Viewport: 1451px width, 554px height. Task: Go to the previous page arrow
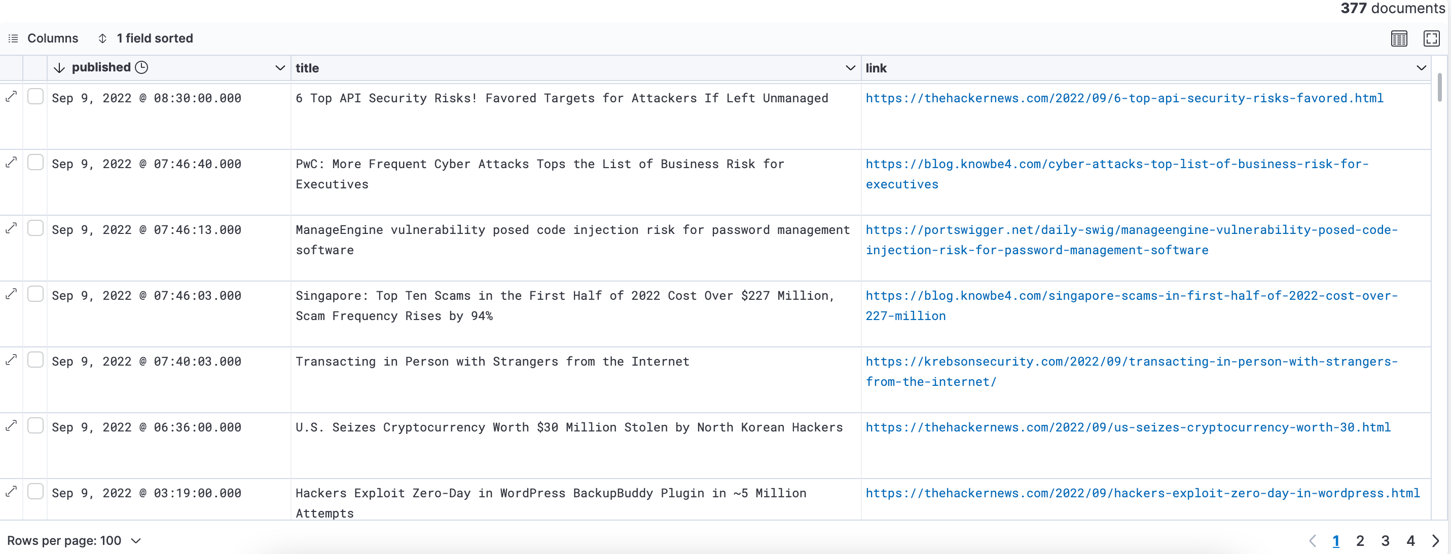[1313, 541]
